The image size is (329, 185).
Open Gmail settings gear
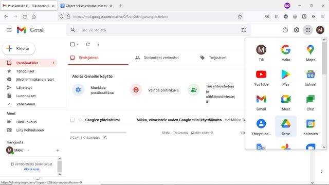tap(296, 30)
